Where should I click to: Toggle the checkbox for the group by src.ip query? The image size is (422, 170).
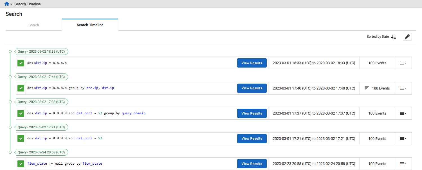21,88
